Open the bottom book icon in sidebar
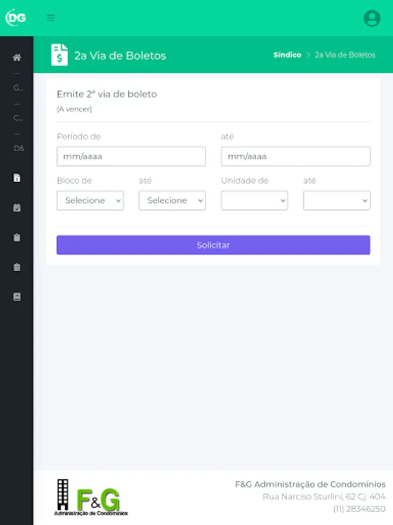This screenshot has width=393, height=525. tap(17, 297)
